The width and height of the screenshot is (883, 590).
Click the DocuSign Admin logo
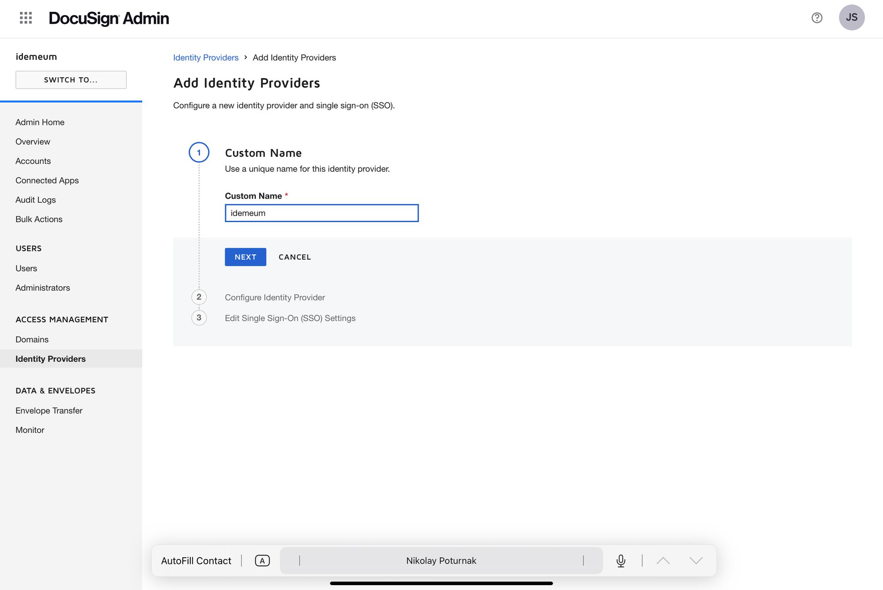click(x=109, y=18)
